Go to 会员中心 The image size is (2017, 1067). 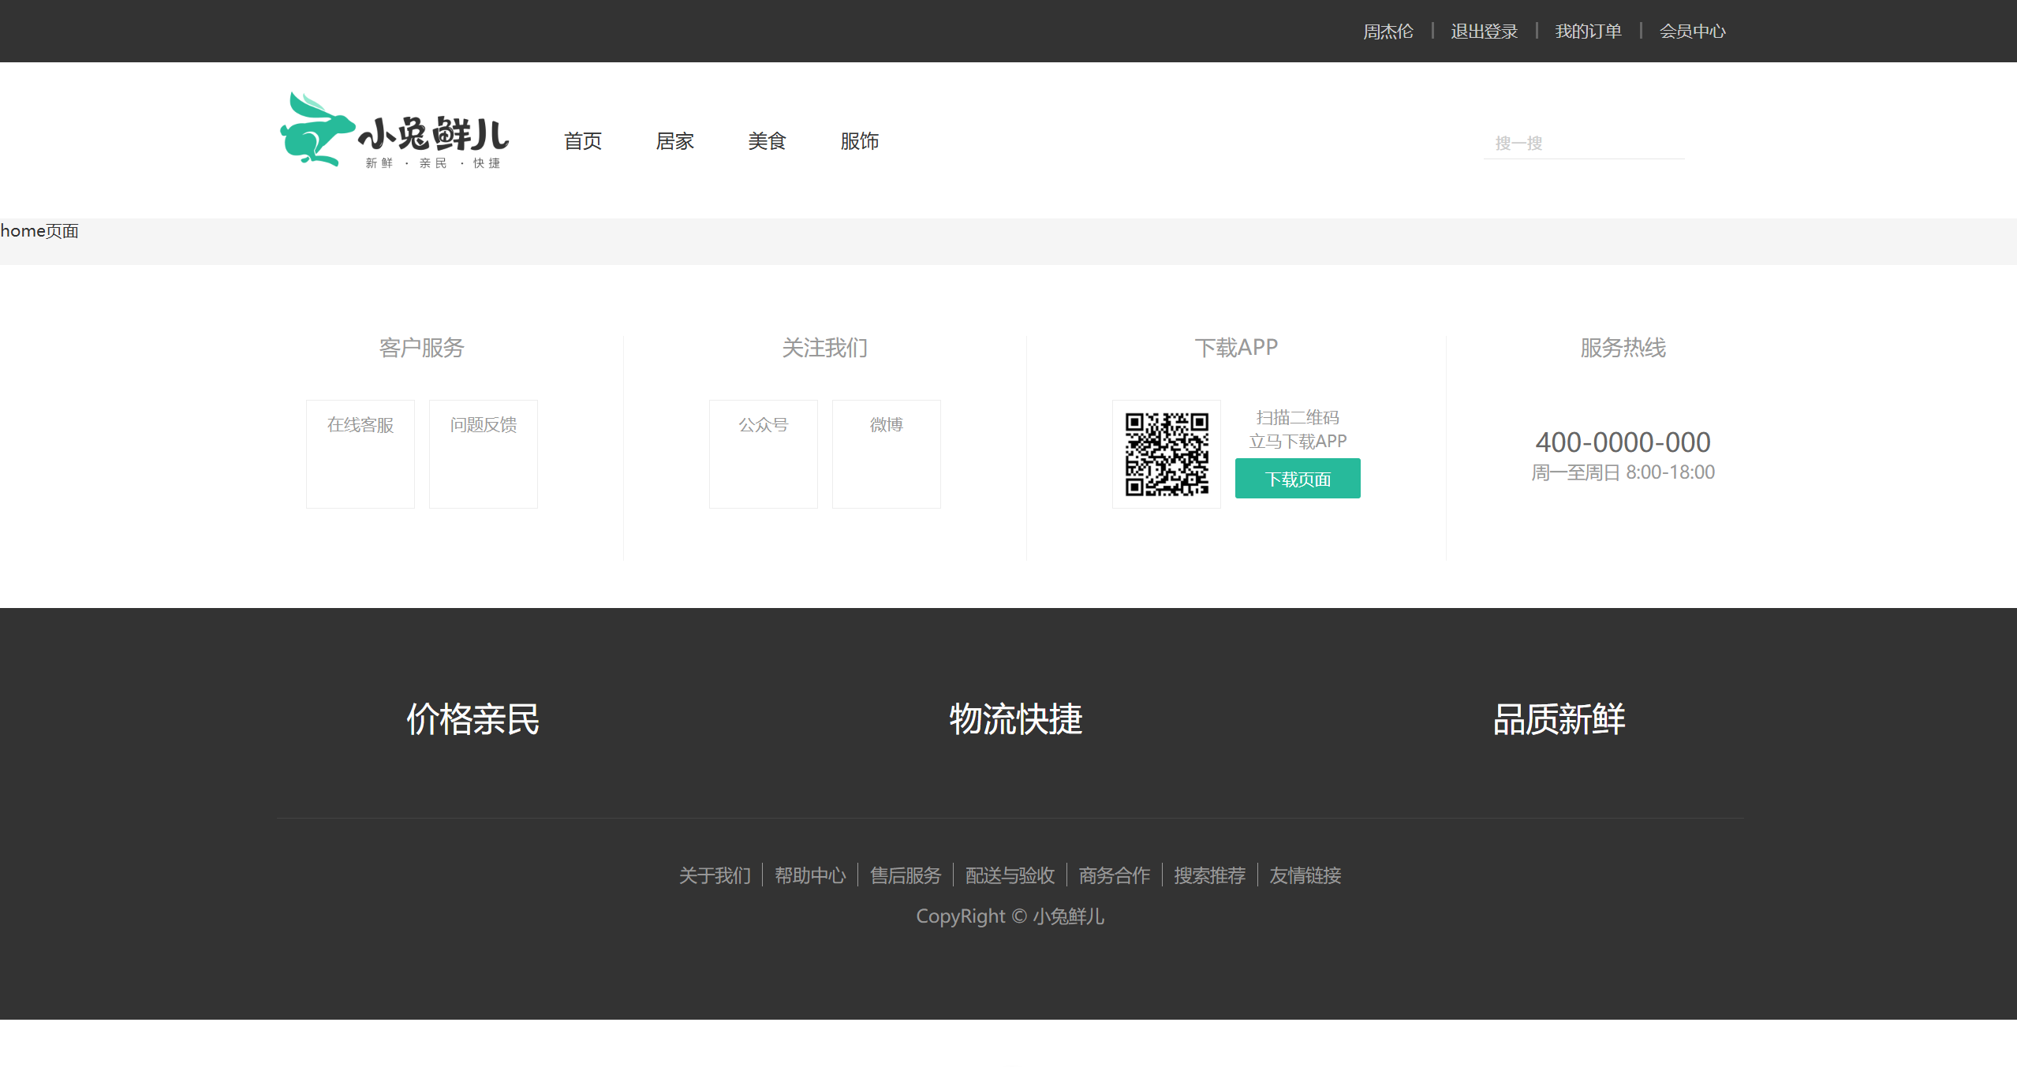tap(1692, 32)
